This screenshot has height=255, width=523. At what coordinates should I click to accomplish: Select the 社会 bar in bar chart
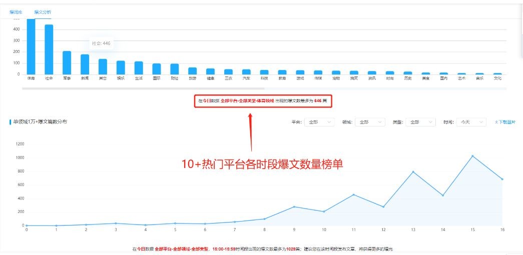pyautogui.click(x=49, y=50)
